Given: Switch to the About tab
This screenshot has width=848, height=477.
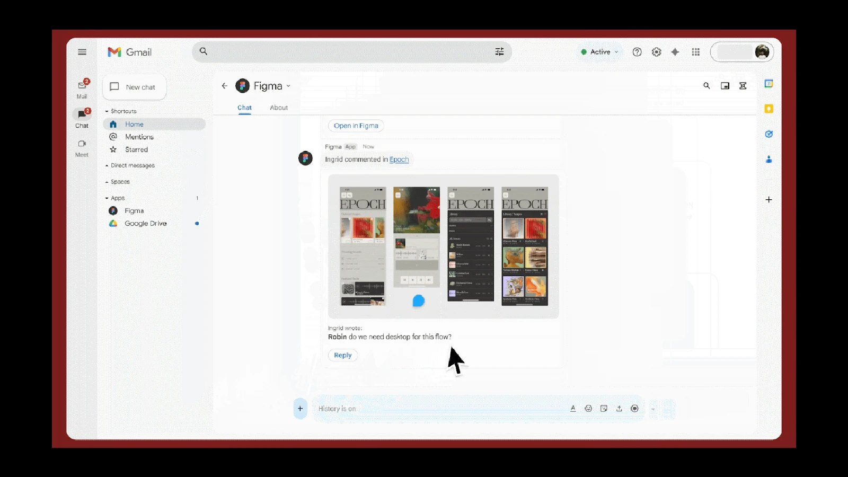Looking at the screenshot, I should tap(279, 108).
